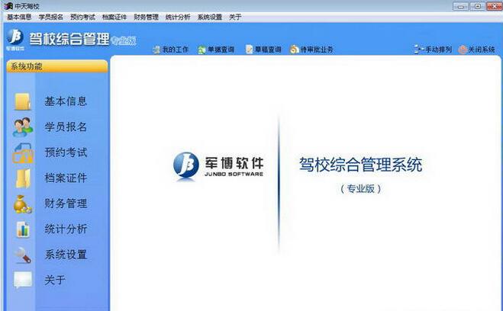
Task: Maximize the 中天驾校 window
Action: click(x=477, y=6)
